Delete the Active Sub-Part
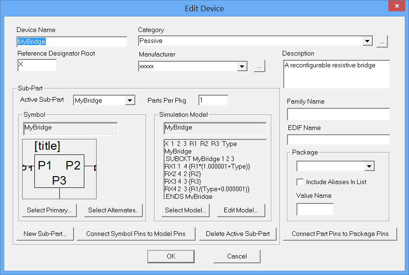Image resolution: width=409 pixels, height=275 pixels. point(237,234)
